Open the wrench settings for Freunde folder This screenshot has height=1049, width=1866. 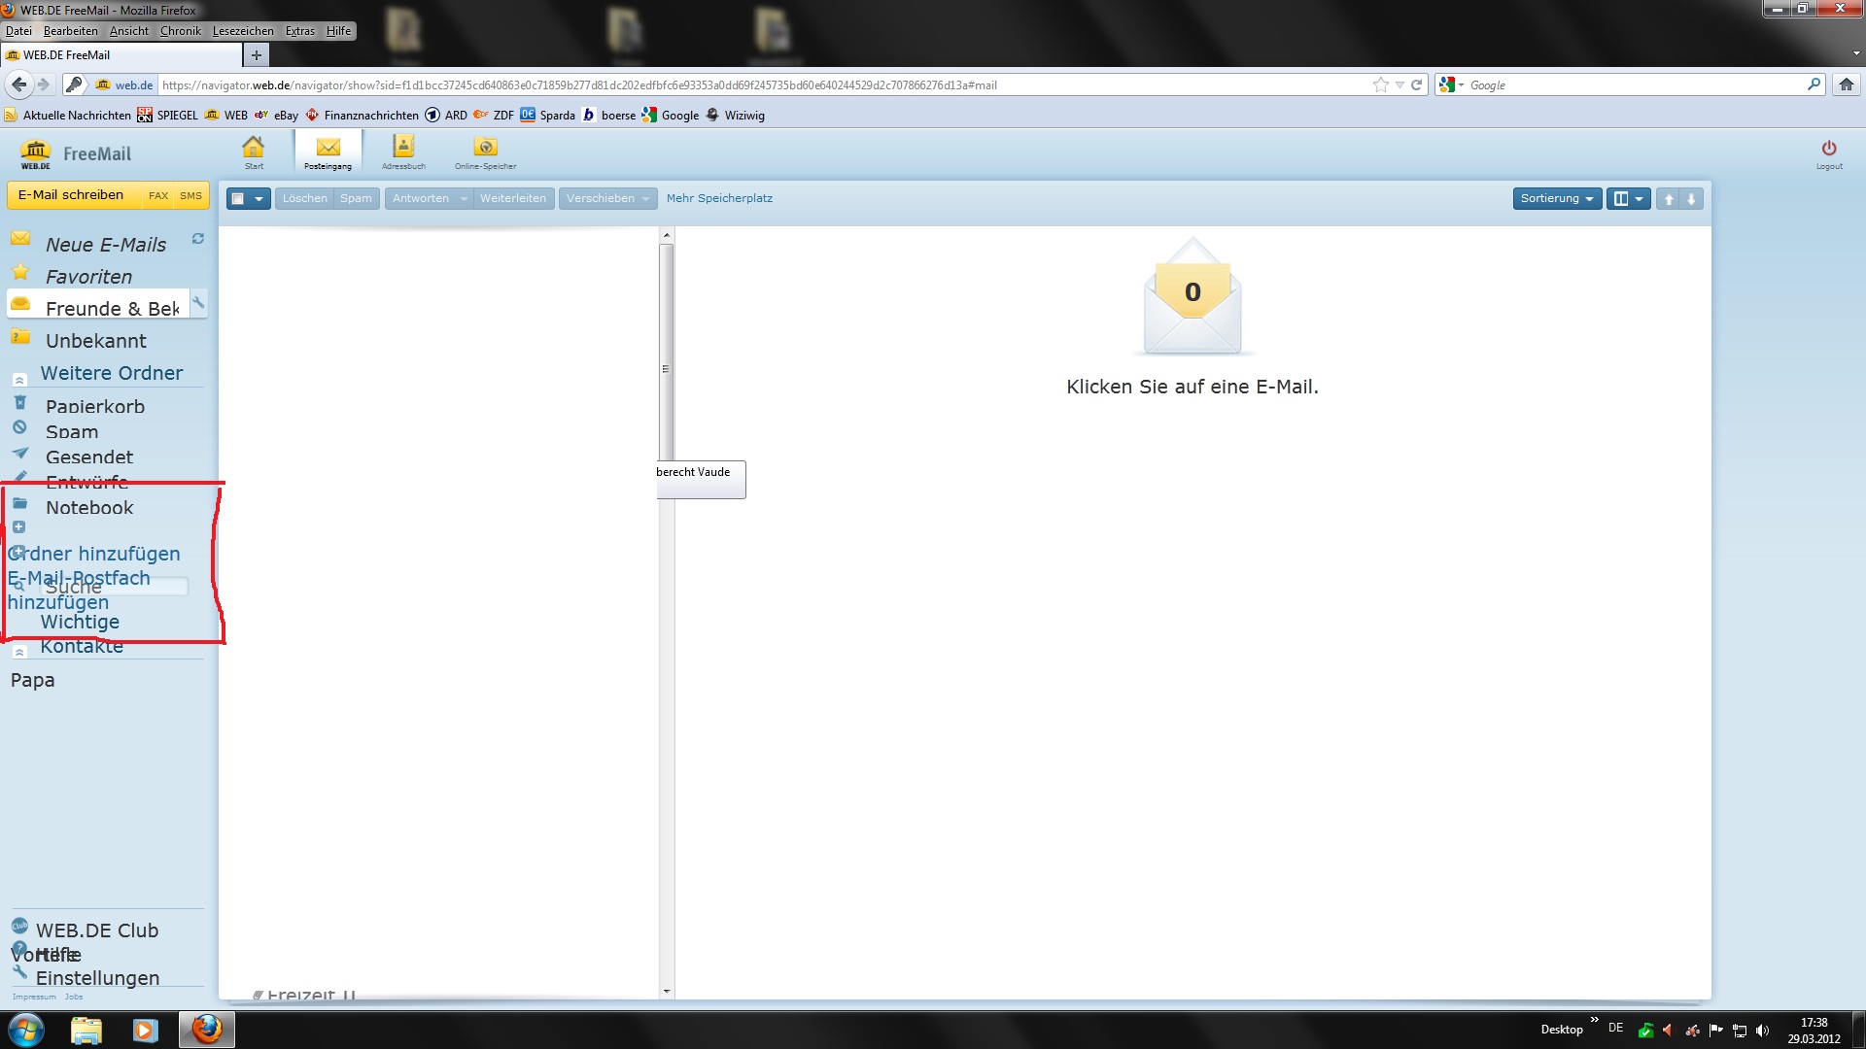[198, 303]
